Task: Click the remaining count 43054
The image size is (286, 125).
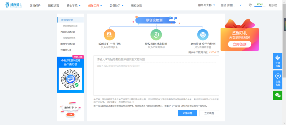Action: 212,52
